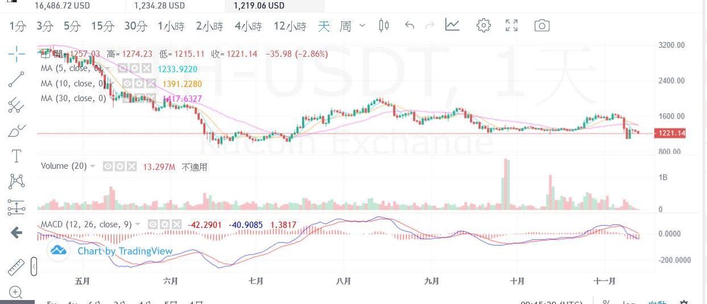Collapse the drawing toolbar side handle

click(34, 266)
